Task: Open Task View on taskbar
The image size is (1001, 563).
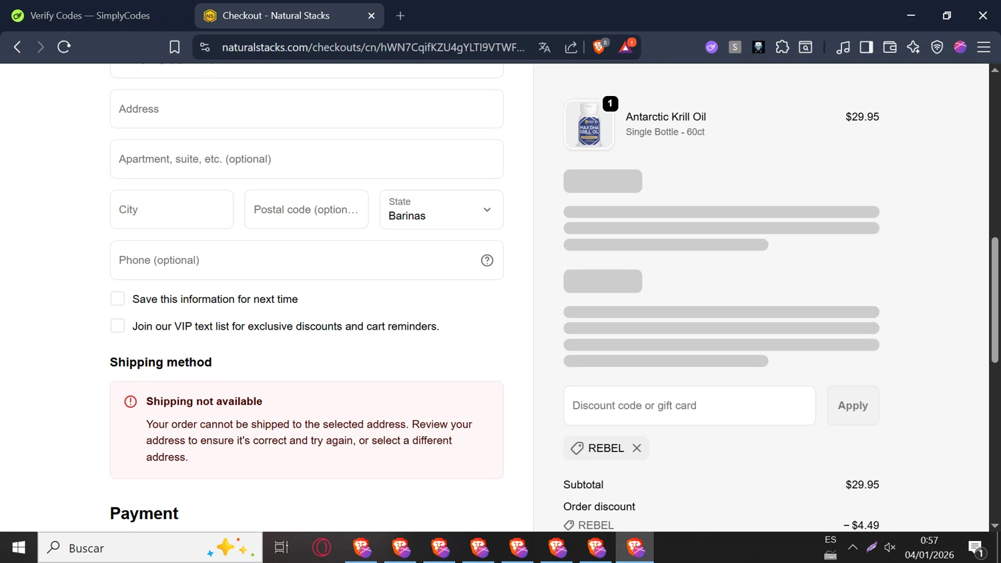Action: coord(282,548)
